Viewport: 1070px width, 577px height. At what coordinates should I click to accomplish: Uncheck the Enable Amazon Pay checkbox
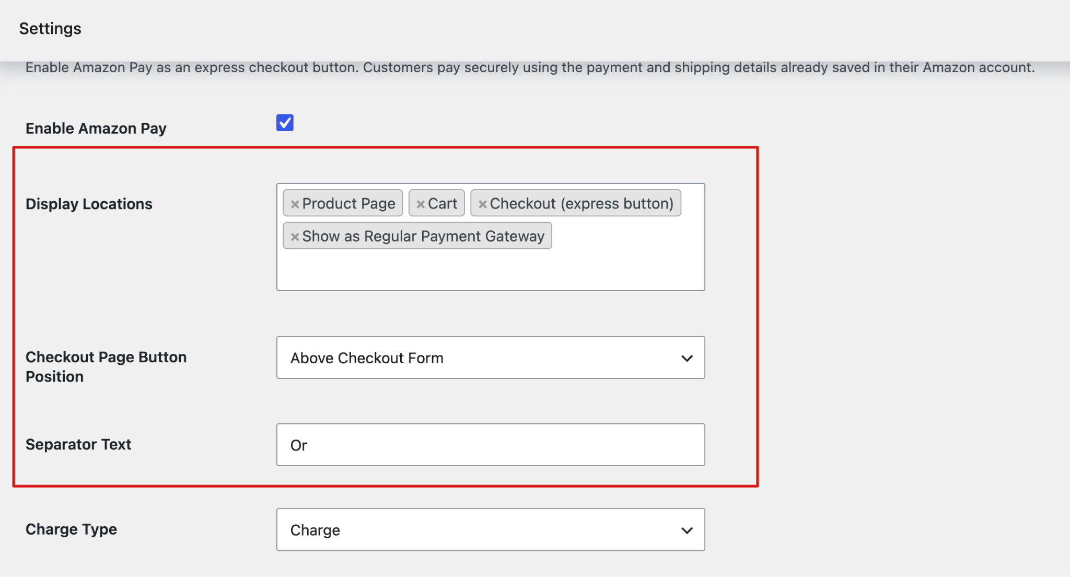click(285, 123)
